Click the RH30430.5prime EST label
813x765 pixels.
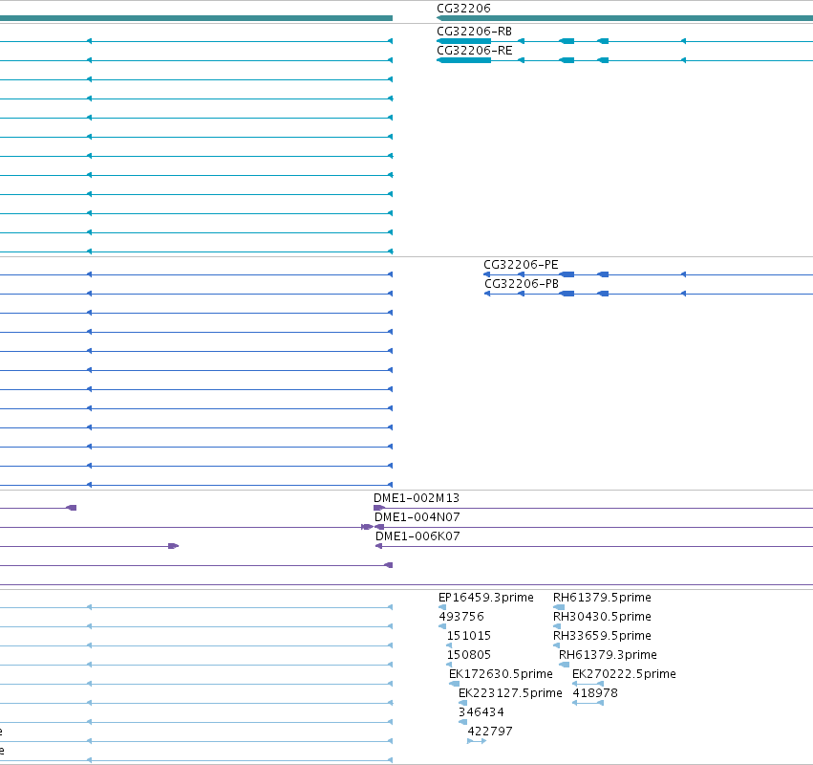[602, 617]
